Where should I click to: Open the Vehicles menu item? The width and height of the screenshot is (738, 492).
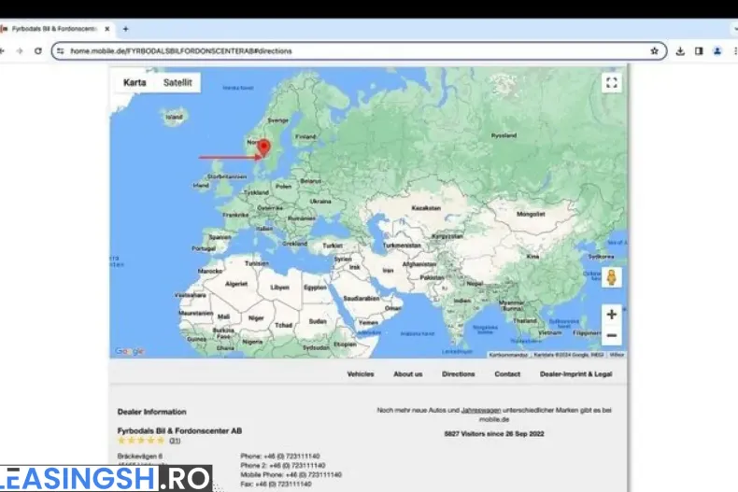[361, 373]
